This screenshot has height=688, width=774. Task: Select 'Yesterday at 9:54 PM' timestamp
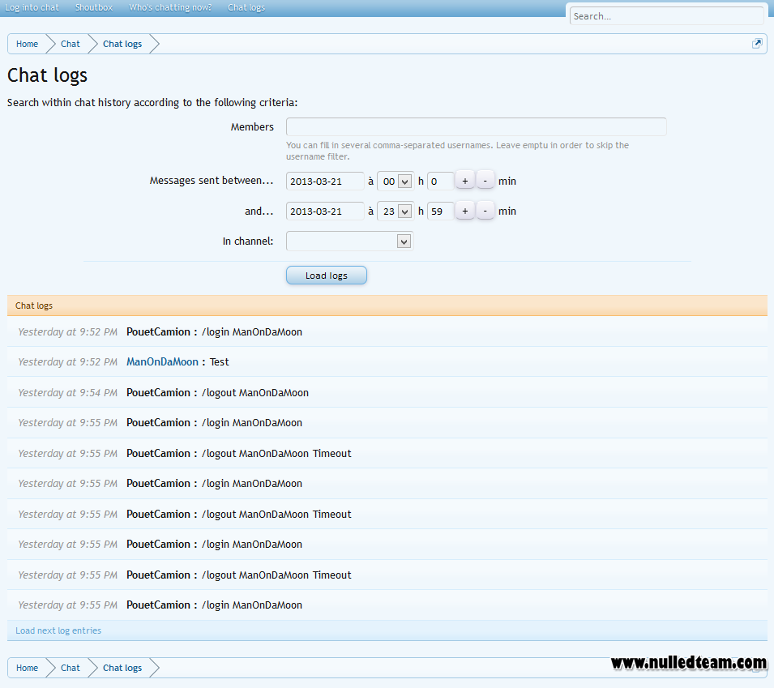(67, 393)
